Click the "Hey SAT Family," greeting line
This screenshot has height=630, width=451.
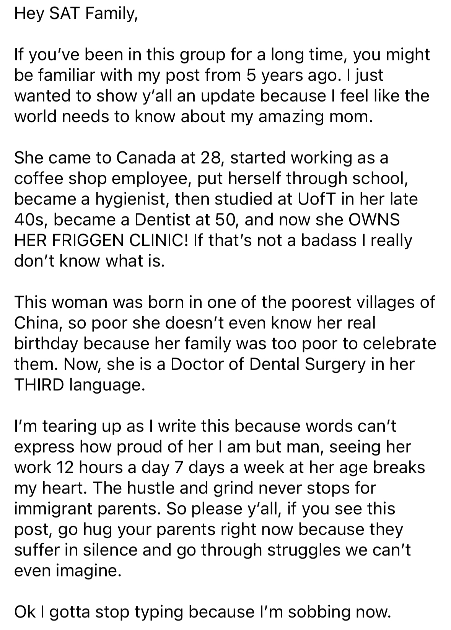[x=76, y=14]
